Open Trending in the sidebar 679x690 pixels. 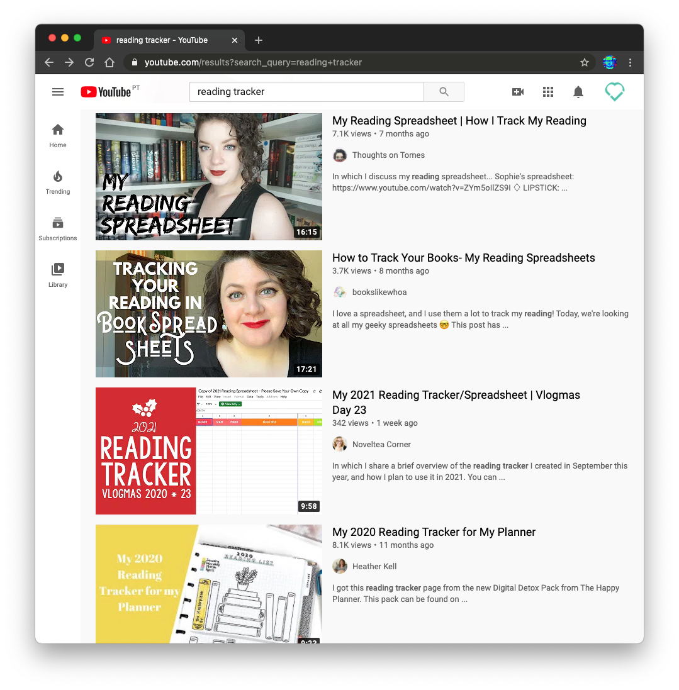coord(58,182)
